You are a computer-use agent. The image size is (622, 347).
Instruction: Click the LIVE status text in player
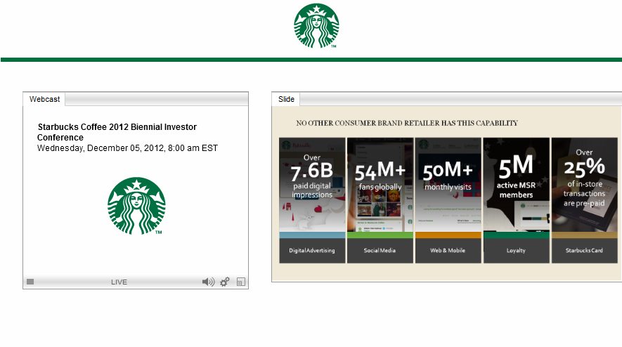click(119, 282)
